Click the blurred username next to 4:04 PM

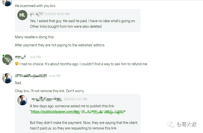pyautogui.click(x=31, y=76)
